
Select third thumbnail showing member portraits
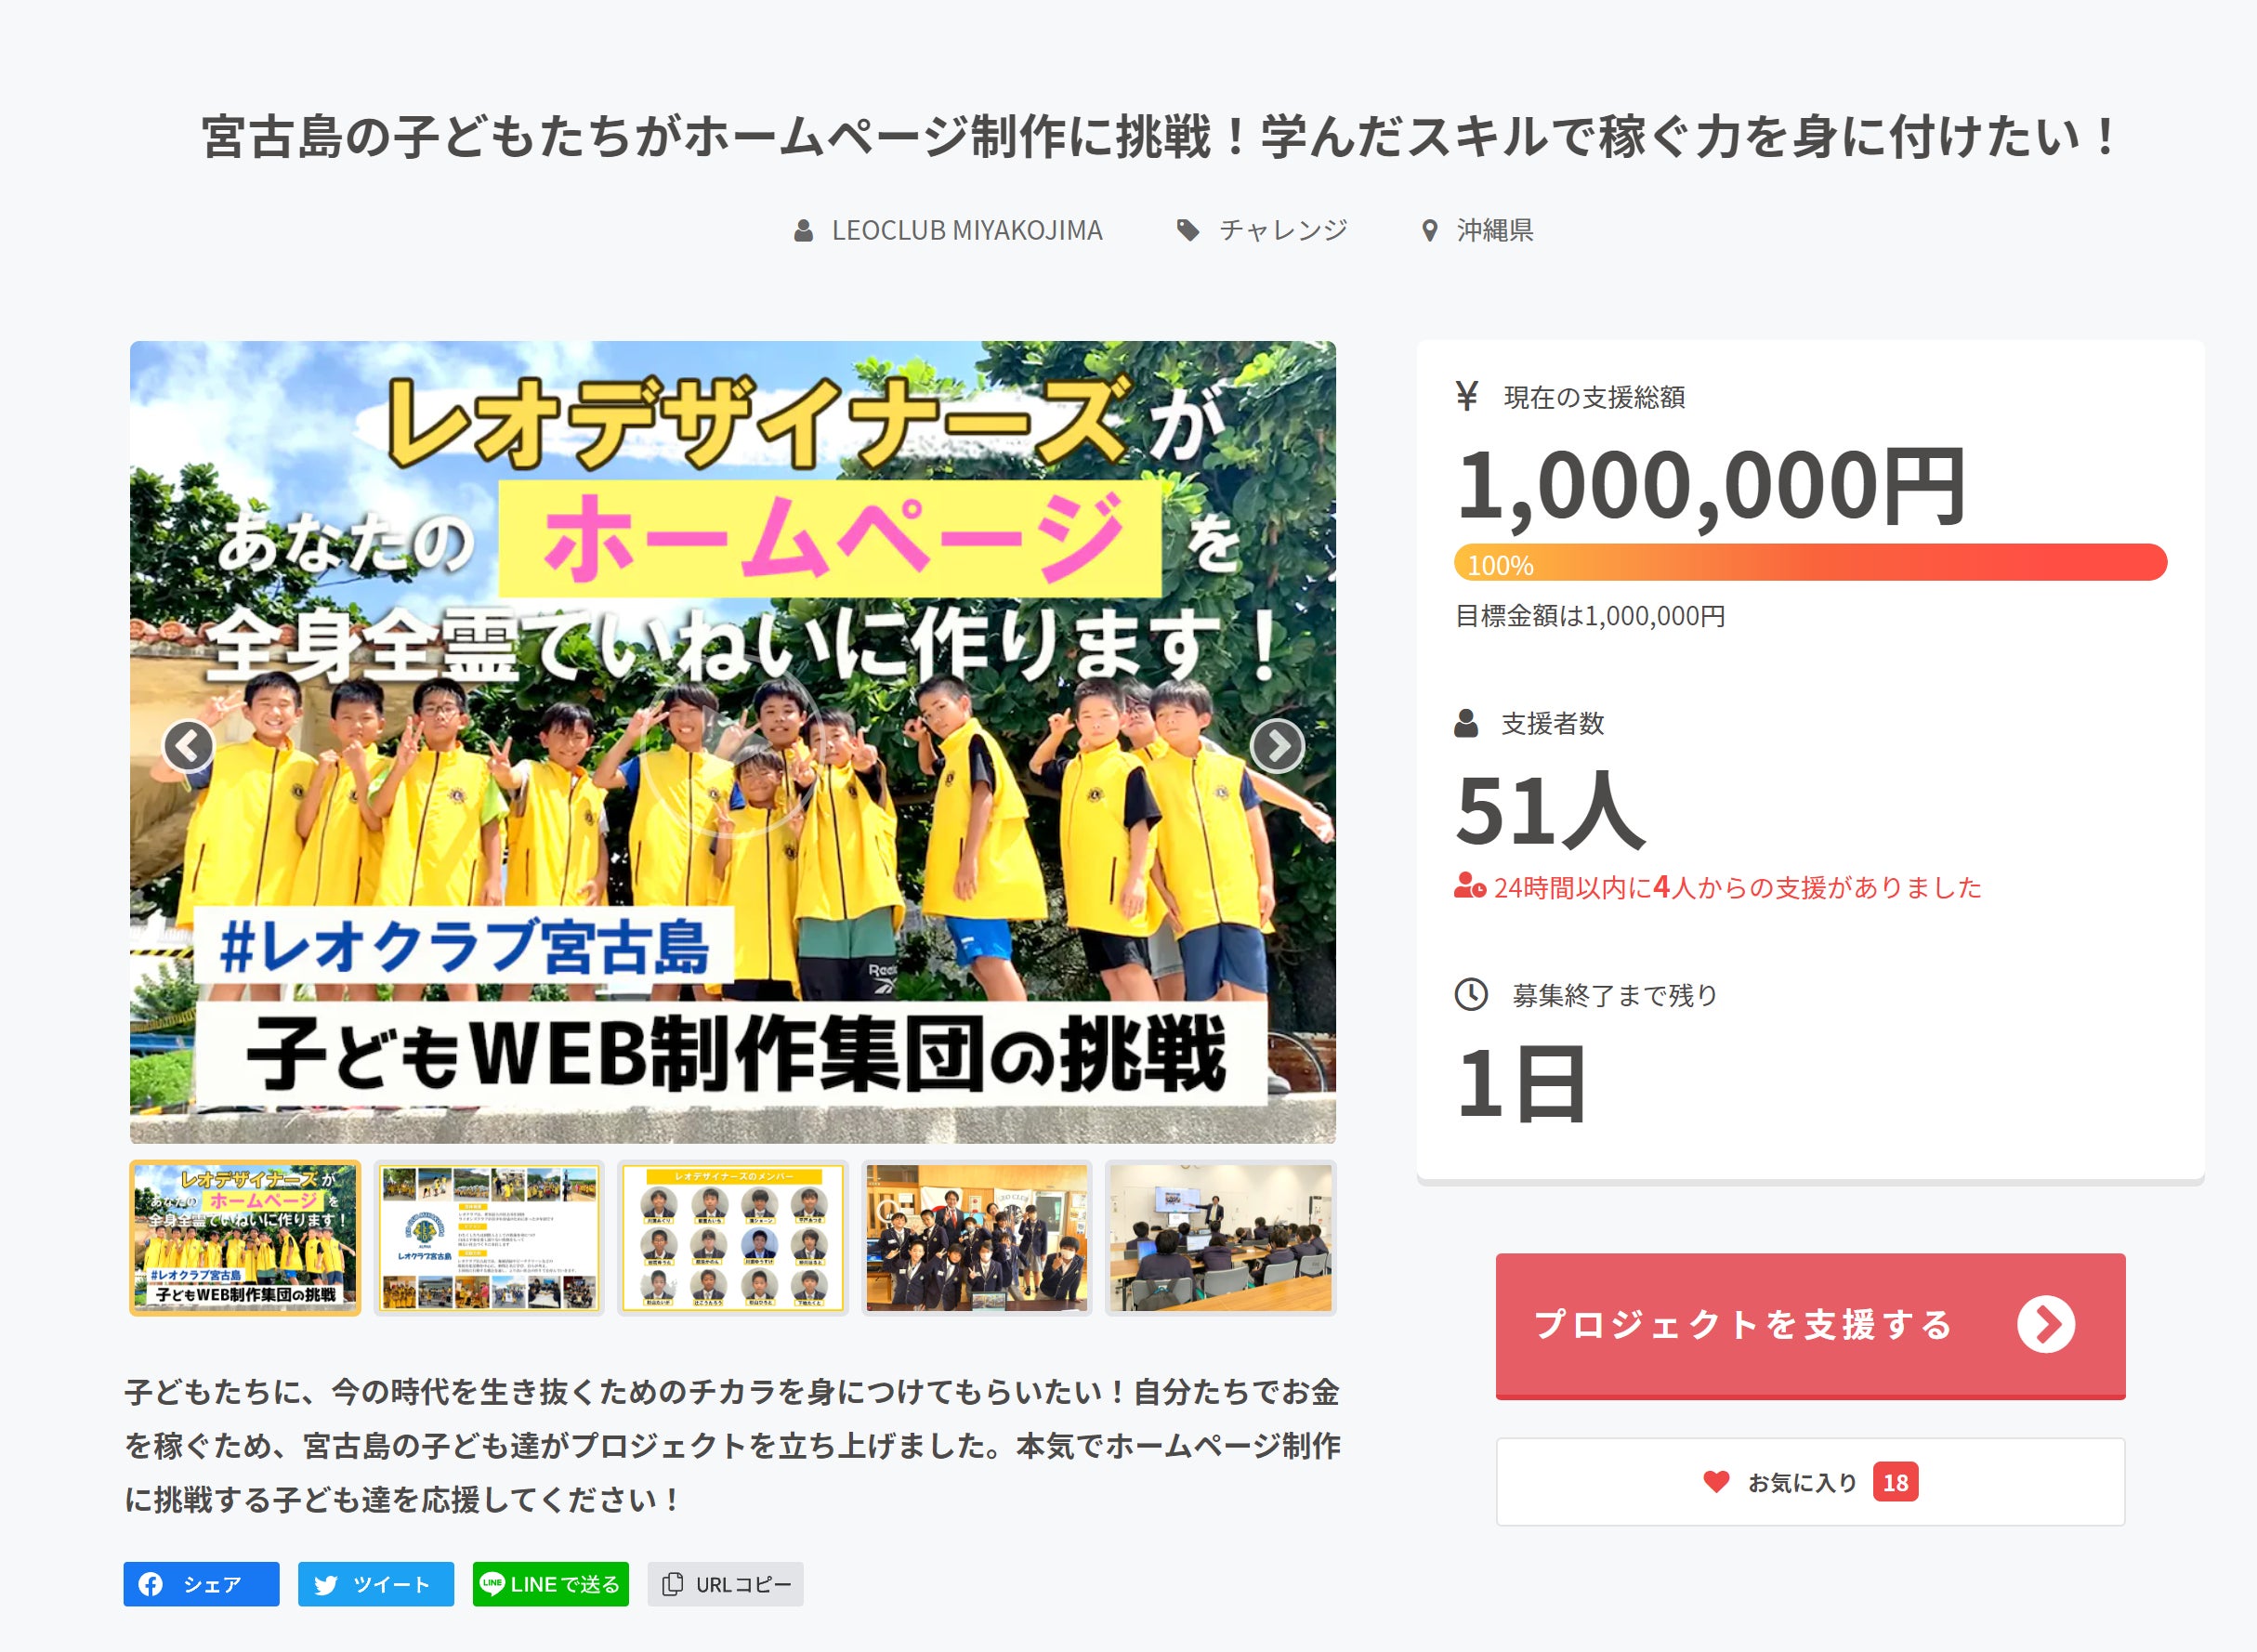click(733, 1238)
